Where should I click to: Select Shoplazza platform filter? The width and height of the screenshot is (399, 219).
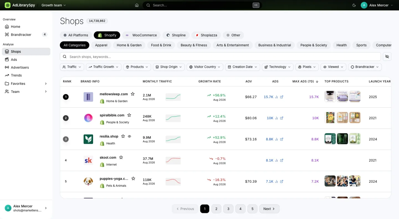(206, 35)
